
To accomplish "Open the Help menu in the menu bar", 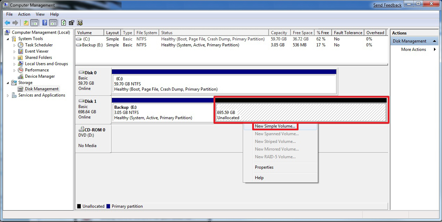I will point(54,14).
